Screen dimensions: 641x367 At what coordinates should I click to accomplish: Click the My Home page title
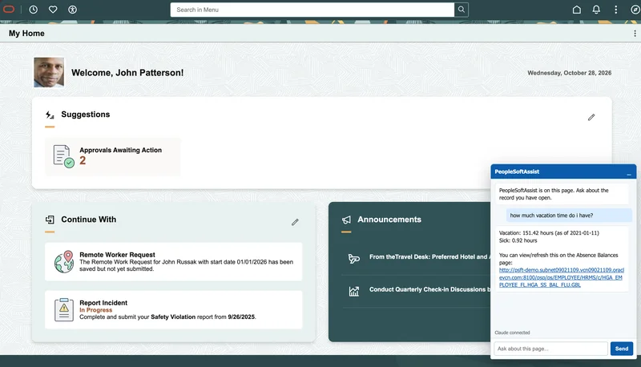coord(26,34)
